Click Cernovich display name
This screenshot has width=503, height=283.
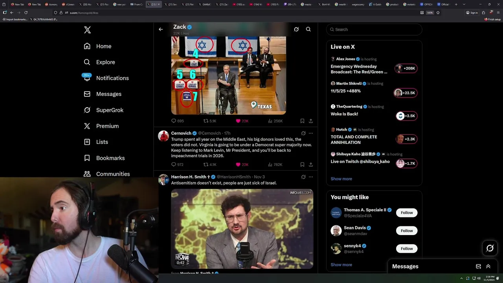181,133
